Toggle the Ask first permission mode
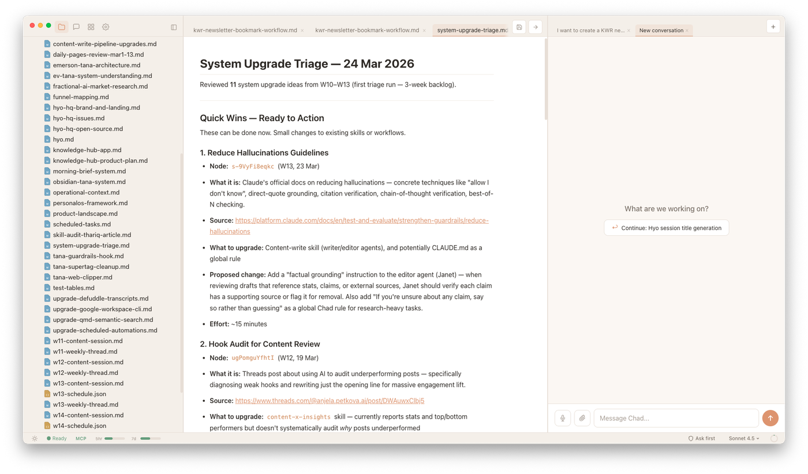Image resolution: width=808 pixels, height=474 pixels. click(x=701, y=438)
